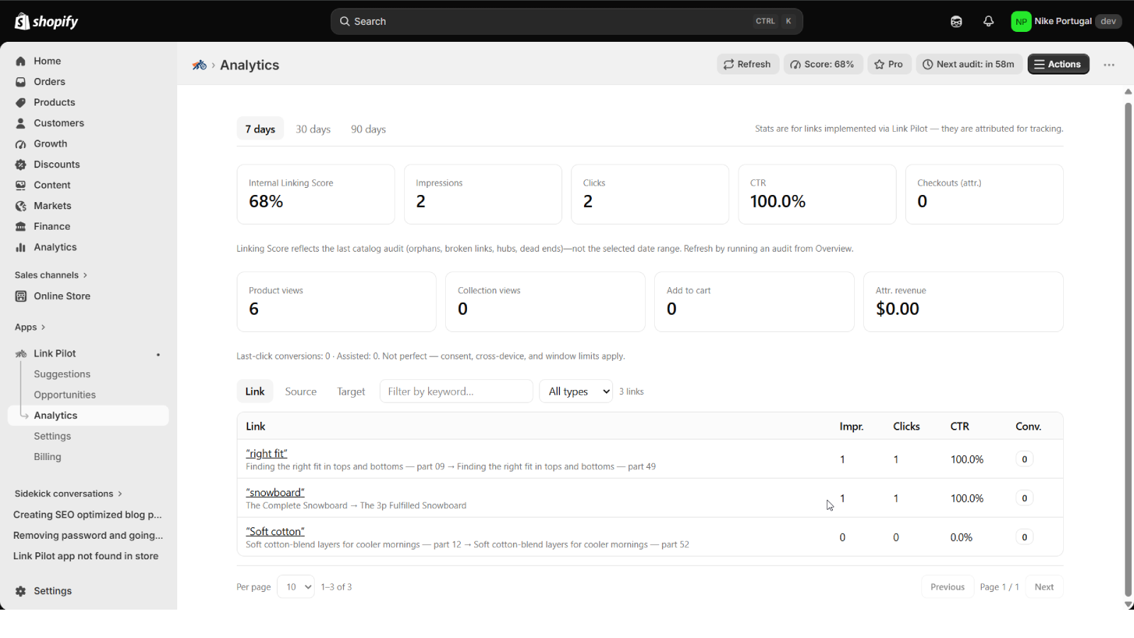
Task: Open the "Soft cotton" link
Action: tap(275, 532)
